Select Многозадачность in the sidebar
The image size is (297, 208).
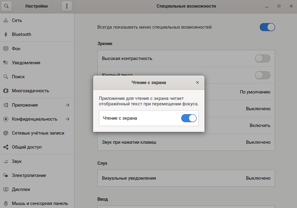(x=31, y=91)
